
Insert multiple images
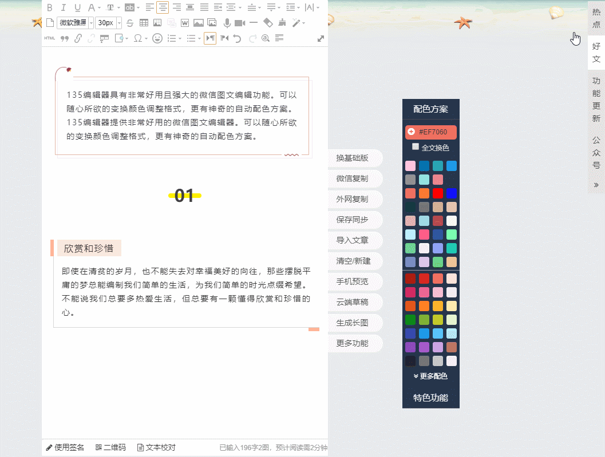(x=212, y=23)
